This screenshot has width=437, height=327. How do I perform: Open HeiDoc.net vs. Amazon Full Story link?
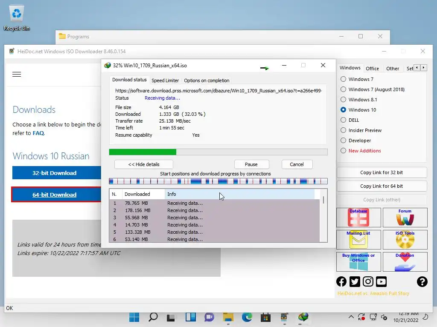(373, 293)
